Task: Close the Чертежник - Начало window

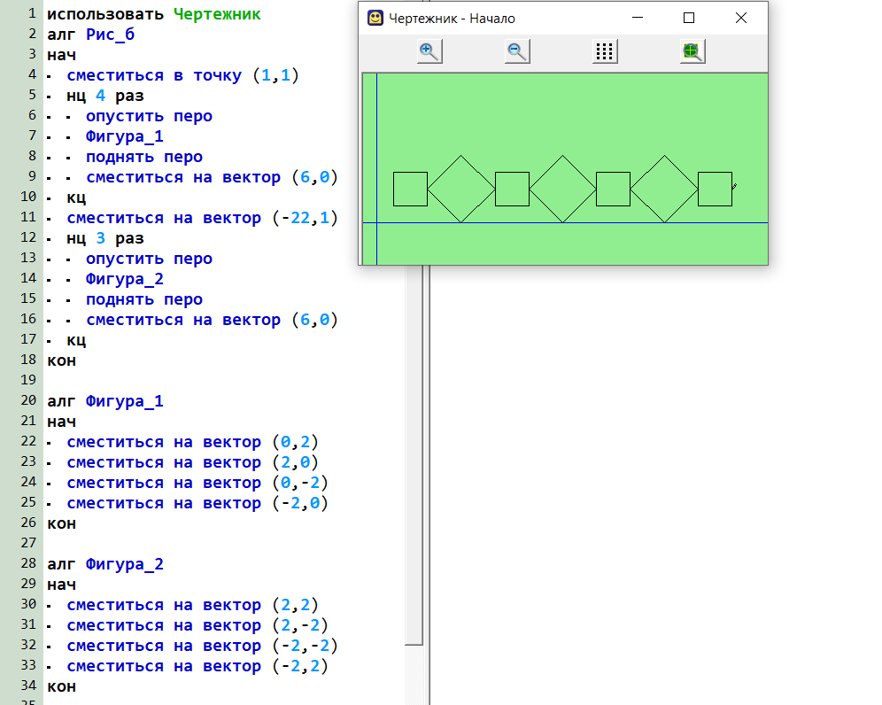Action: point(741,18)
